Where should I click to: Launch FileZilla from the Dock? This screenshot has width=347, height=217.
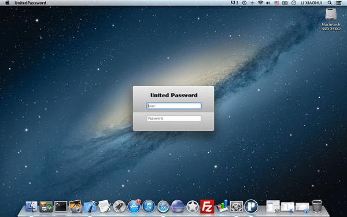click(207, 207)
